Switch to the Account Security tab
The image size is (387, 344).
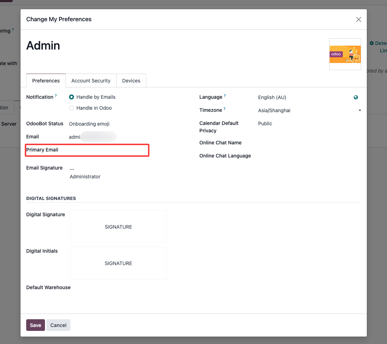91,81
